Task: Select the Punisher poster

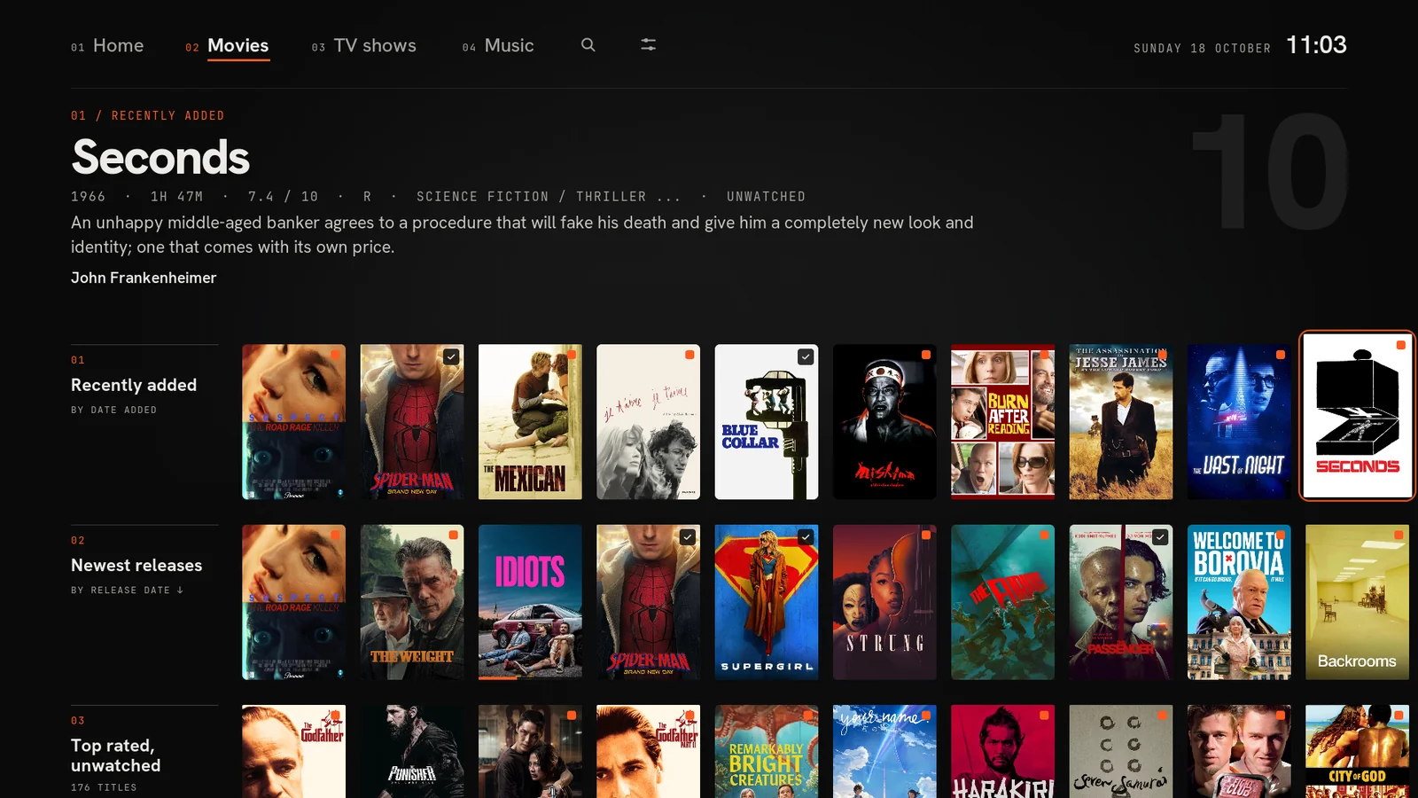Action: click(412, 751)
